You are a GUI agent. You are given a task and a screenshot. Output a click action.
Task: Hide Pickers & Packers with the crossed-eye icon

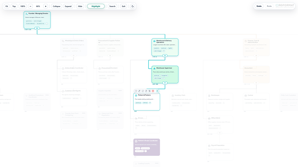pos(150,91)
